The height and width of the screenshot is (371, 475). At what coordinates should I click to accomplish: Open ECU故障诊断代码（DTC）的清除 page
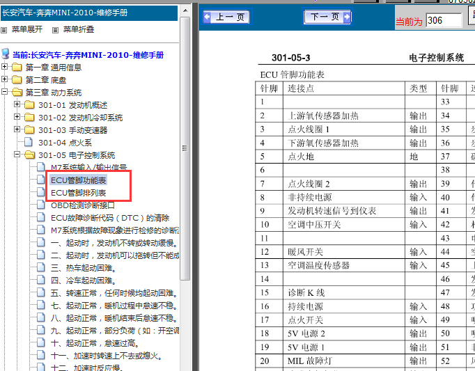point(110,218)
